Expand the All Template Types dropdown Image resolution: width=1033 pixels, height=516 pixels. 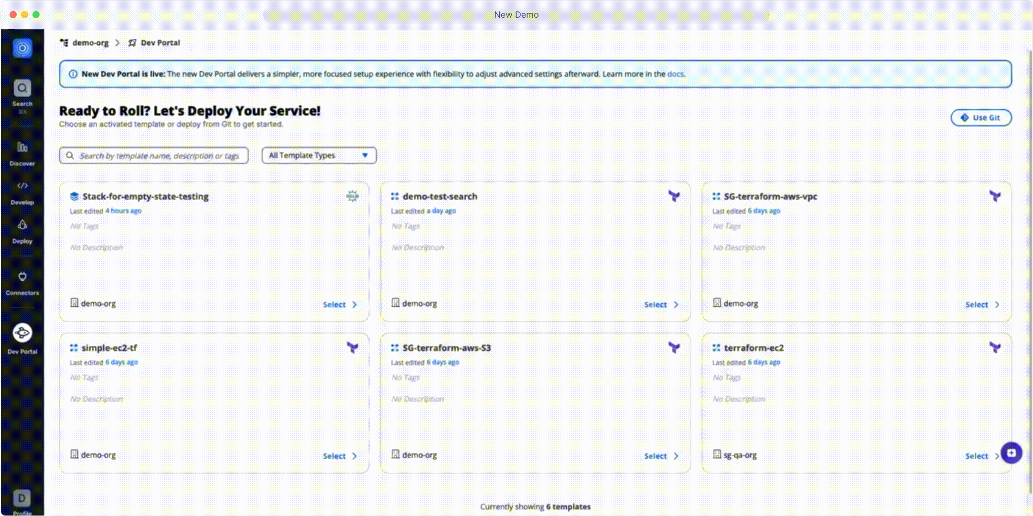319,155
